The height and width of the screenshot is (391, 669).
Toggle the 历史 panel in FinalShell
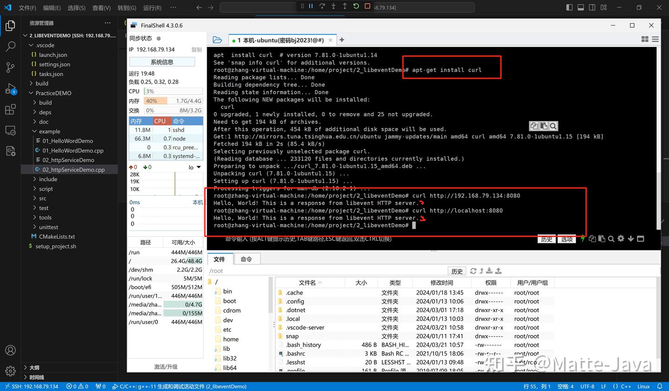(546, 239)
